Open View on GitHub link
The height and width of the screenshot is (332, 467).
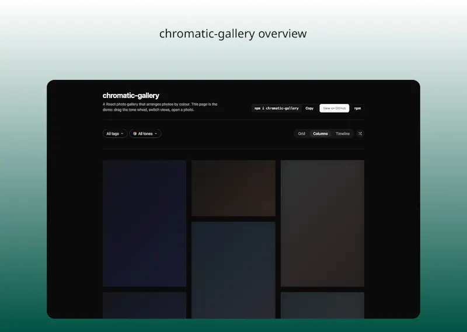(x=334, y=109)
